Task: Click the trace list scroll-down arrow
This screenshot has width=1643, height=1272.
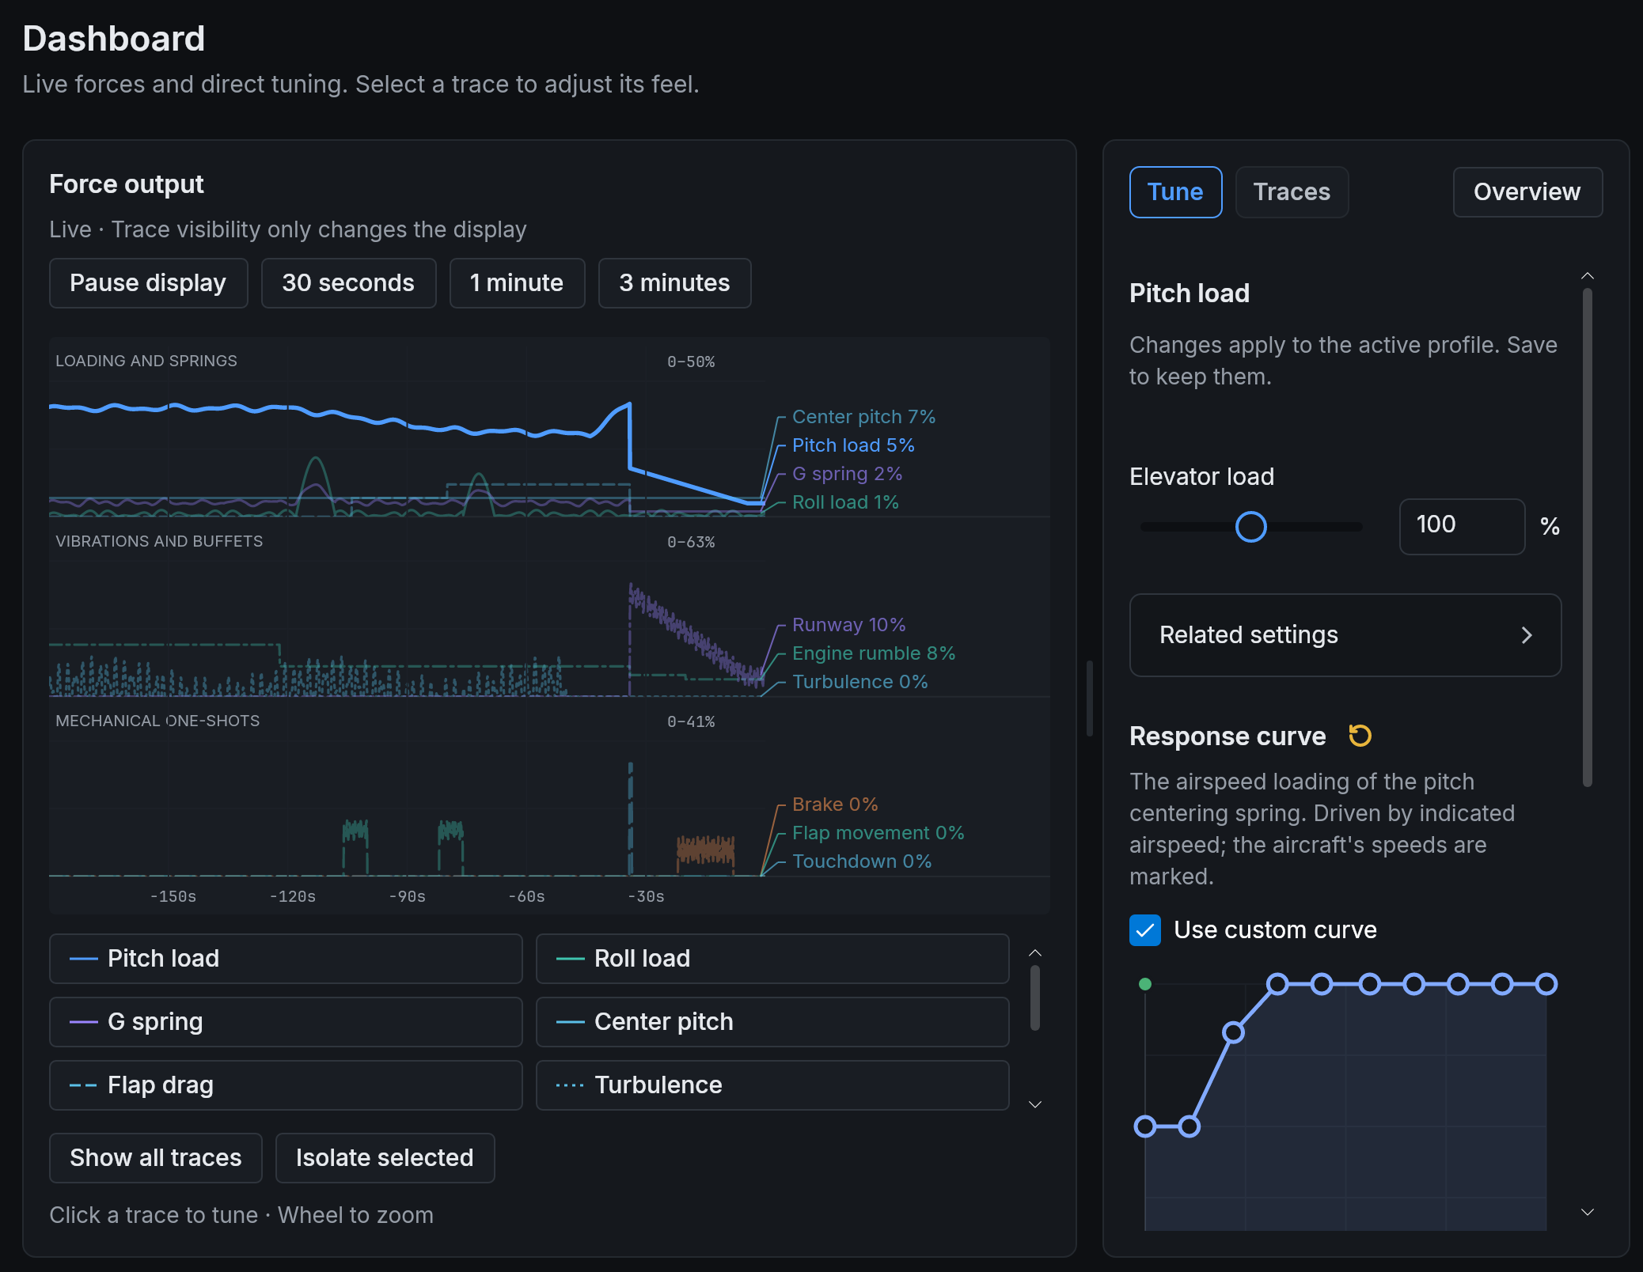Action: (x=1034, y=1104)
